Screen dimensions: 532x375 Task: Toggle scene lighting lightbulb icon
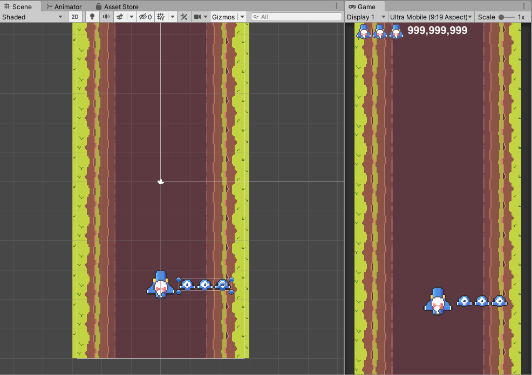pyautogui.click(x=92, y=17)
